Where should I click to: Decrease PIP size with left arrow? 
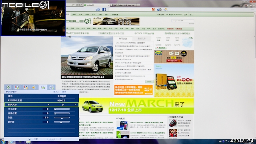click(49, 105)
